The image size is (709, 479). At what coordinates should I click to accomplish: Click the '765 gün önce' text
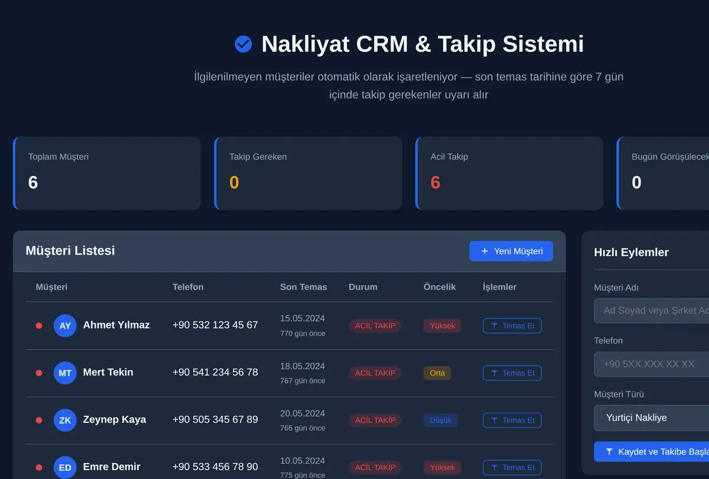[x=303, y=428]
